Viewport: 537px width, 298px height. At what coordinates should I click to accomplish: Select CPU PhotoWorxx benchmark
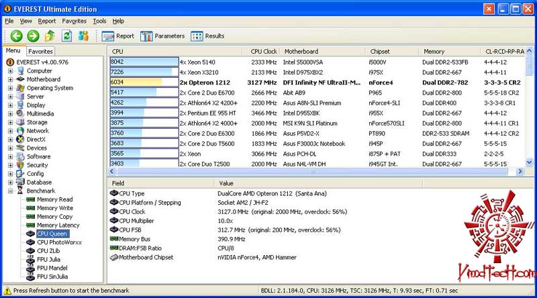[59, 242]
